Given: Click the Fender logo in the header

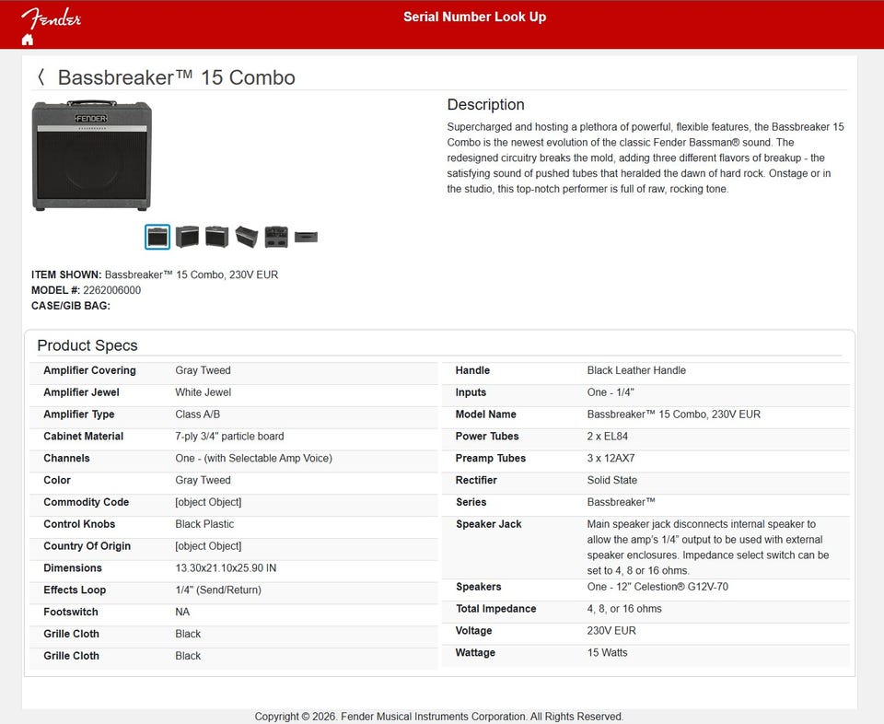Looking at the screenshot, I should [x=52, y=18].
